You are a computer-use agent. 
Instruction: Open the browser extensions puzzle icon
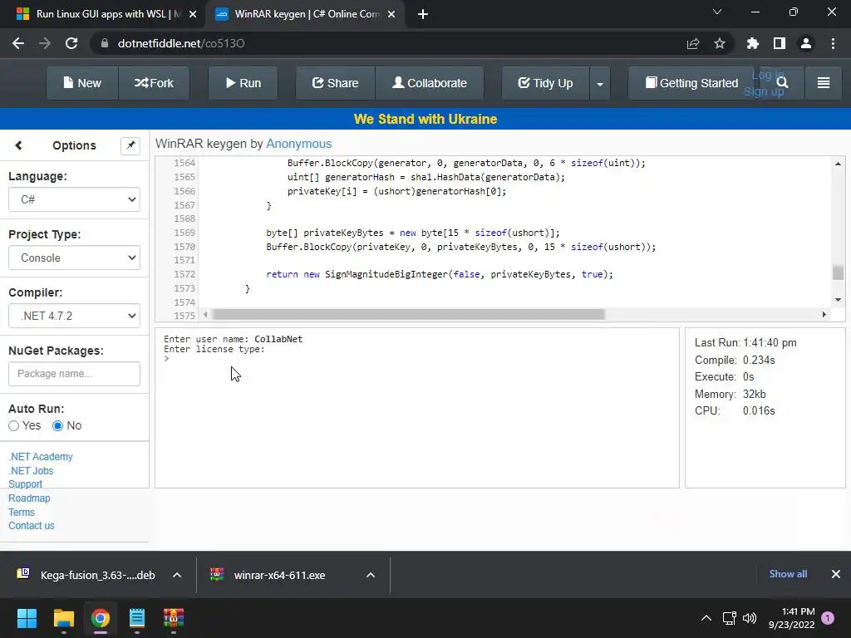coord(752,43)
